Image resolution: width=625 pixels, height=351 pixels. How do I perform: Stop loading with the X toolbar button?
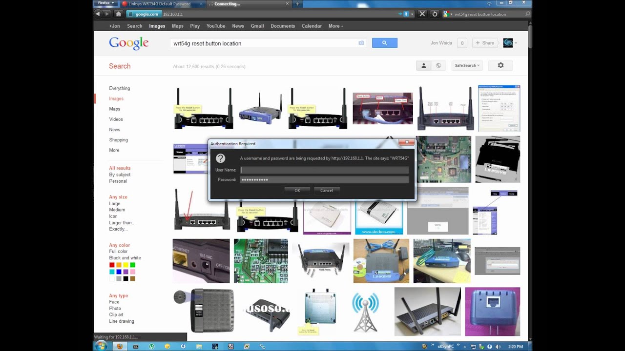(x=422, y=14)
